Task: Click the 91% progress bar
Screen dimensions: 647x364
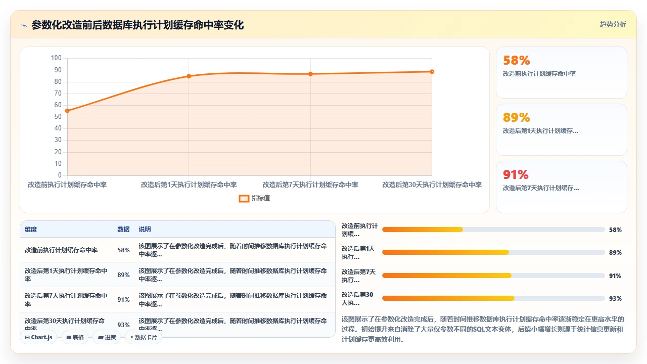Action: click(493, 276)
